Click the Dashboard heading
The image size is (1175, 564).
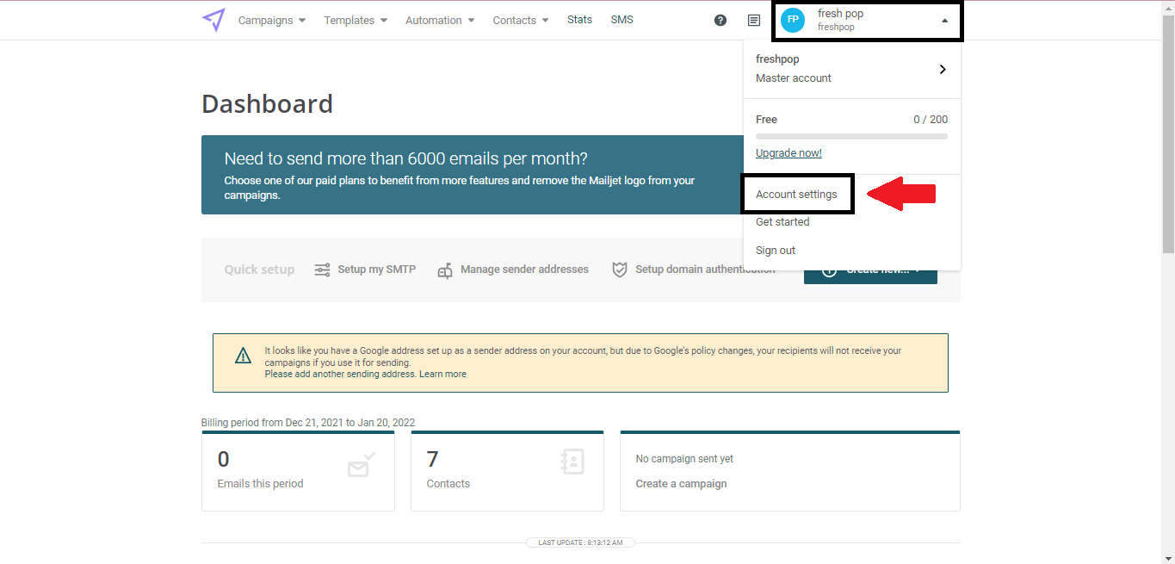click(267, 104)
